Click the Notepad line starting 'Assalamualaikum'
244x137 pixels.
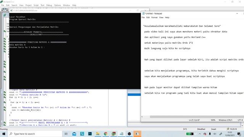(x=182, y=26)
